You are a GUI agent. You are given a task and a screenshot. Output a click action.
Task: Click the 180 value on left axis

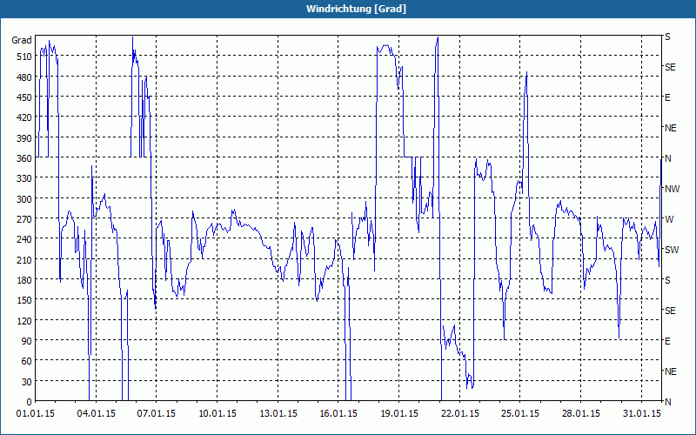click(x=24, y=280)
